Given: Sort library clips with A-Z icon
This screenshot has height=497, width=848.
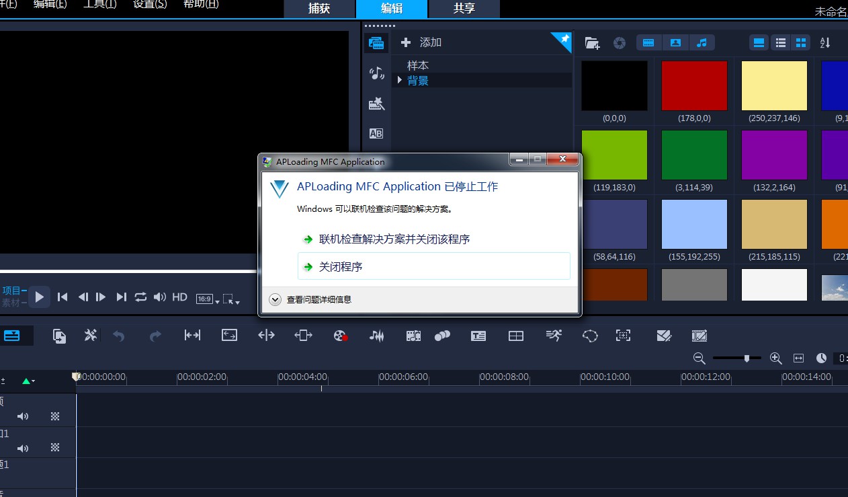Looking at the screenshot, I should 825,43.
